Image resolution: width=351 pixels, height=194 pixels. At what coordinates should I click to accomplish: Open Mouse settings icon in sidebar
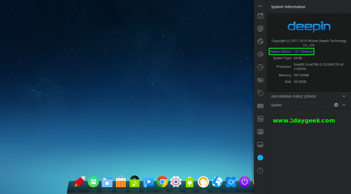pyautogui.click(x=260, y=93)
